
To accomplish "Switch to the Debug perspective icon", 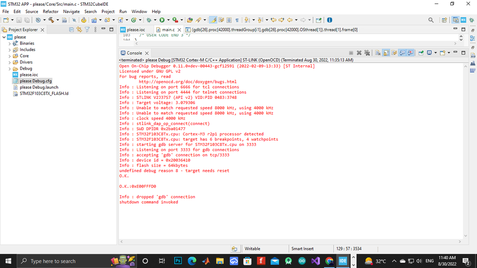I will pyautogui.click(x=472, y=20).
